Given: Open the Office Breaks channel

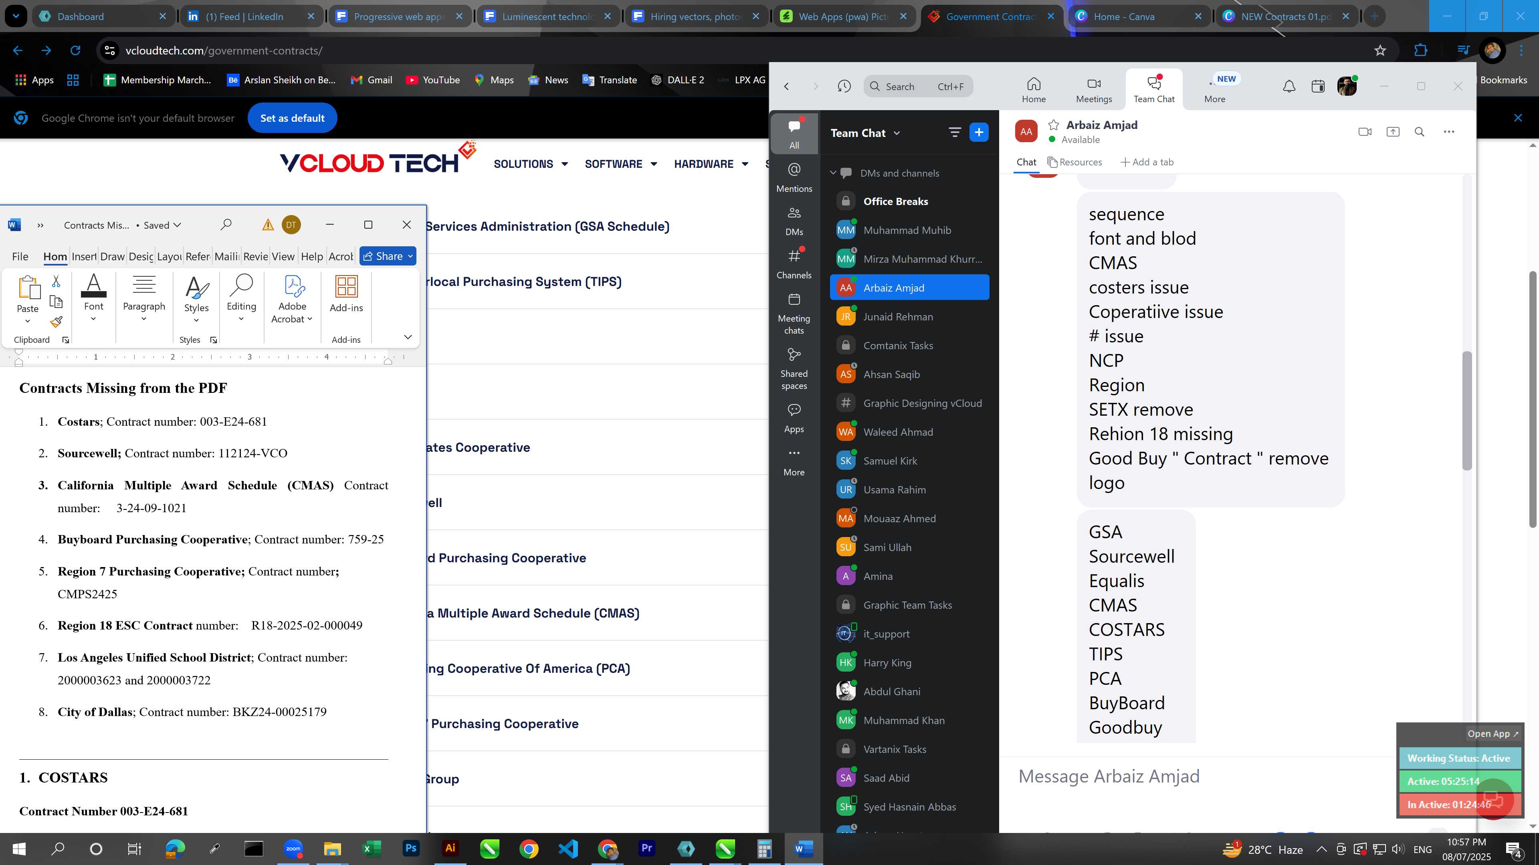Looking at the screenshot, I should click(909, 201).
